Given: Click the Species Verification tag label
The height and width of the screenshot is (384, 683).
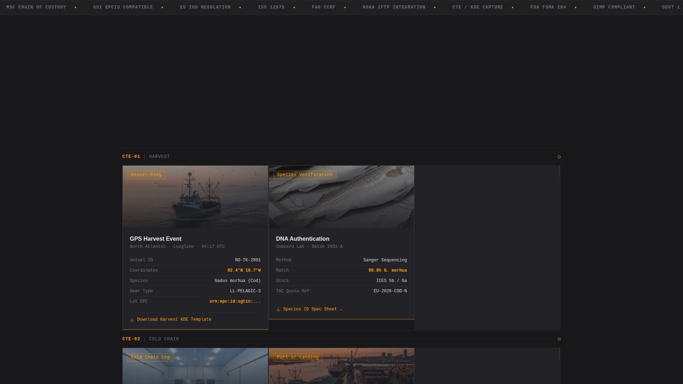Looking at the screenshot, I should point(305,175).
